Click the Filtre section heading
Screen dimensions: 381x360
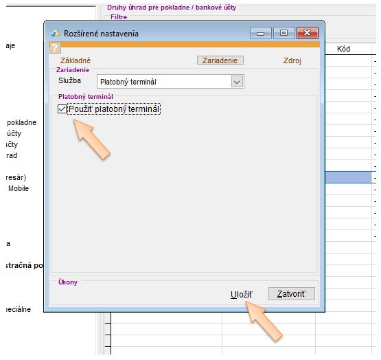[119, 16]
